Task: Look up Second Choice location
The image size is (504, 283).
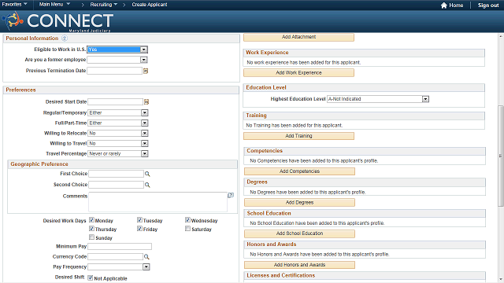Action: pos(147,185)
